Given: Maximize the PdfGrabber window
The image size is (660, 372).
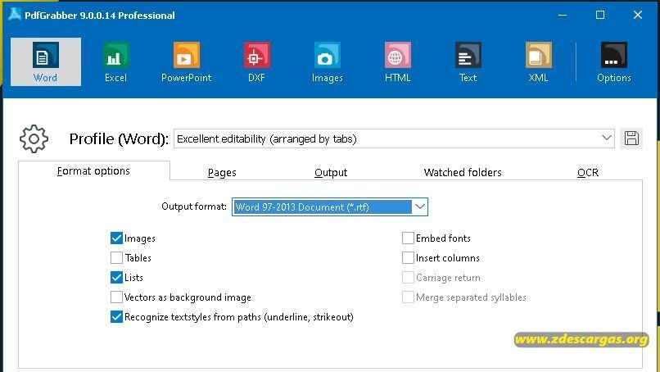Looking at the screenshot, I should pyautogui.click(x=600, y=16).
